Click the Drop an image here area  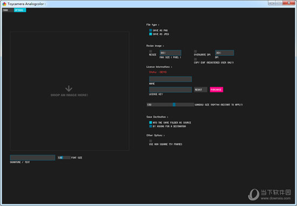70,91
